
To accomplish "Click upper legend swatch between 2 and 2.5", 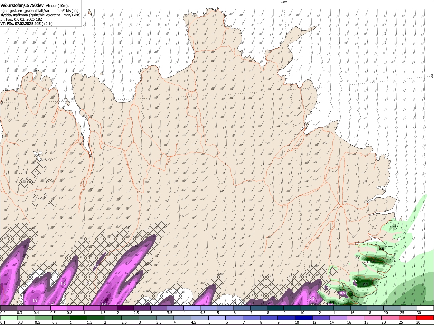I will [x=125, y=308].
